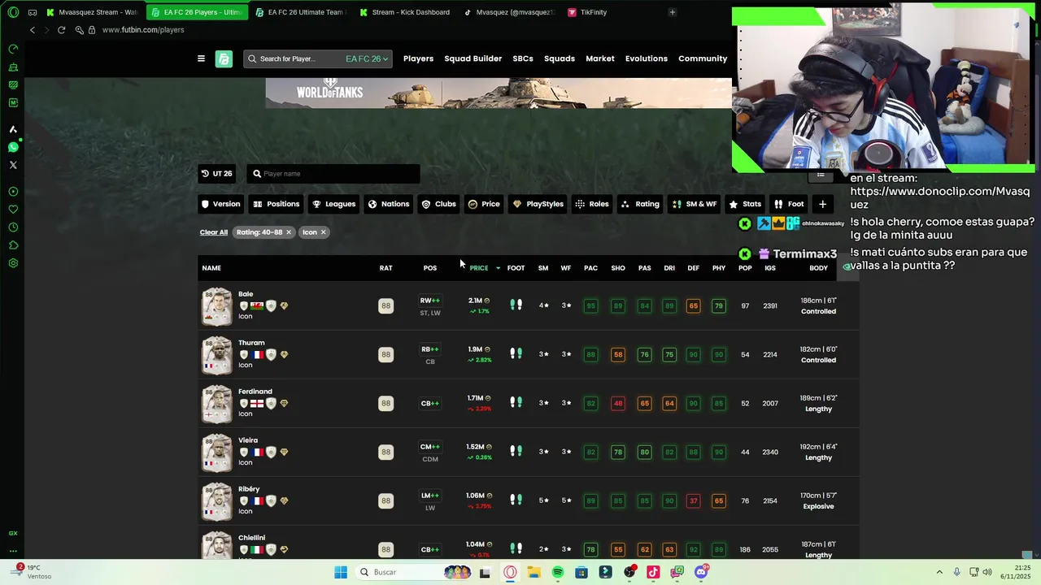Switch to Stream - Kick Dashboard tab
This screenshot has height=585, width=1041.
tap(405, 12)
